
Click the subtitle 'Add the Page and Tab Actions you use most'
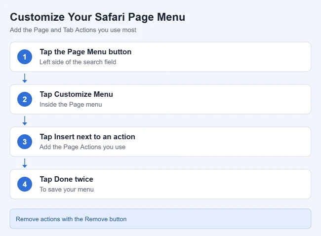pos(73,30)
